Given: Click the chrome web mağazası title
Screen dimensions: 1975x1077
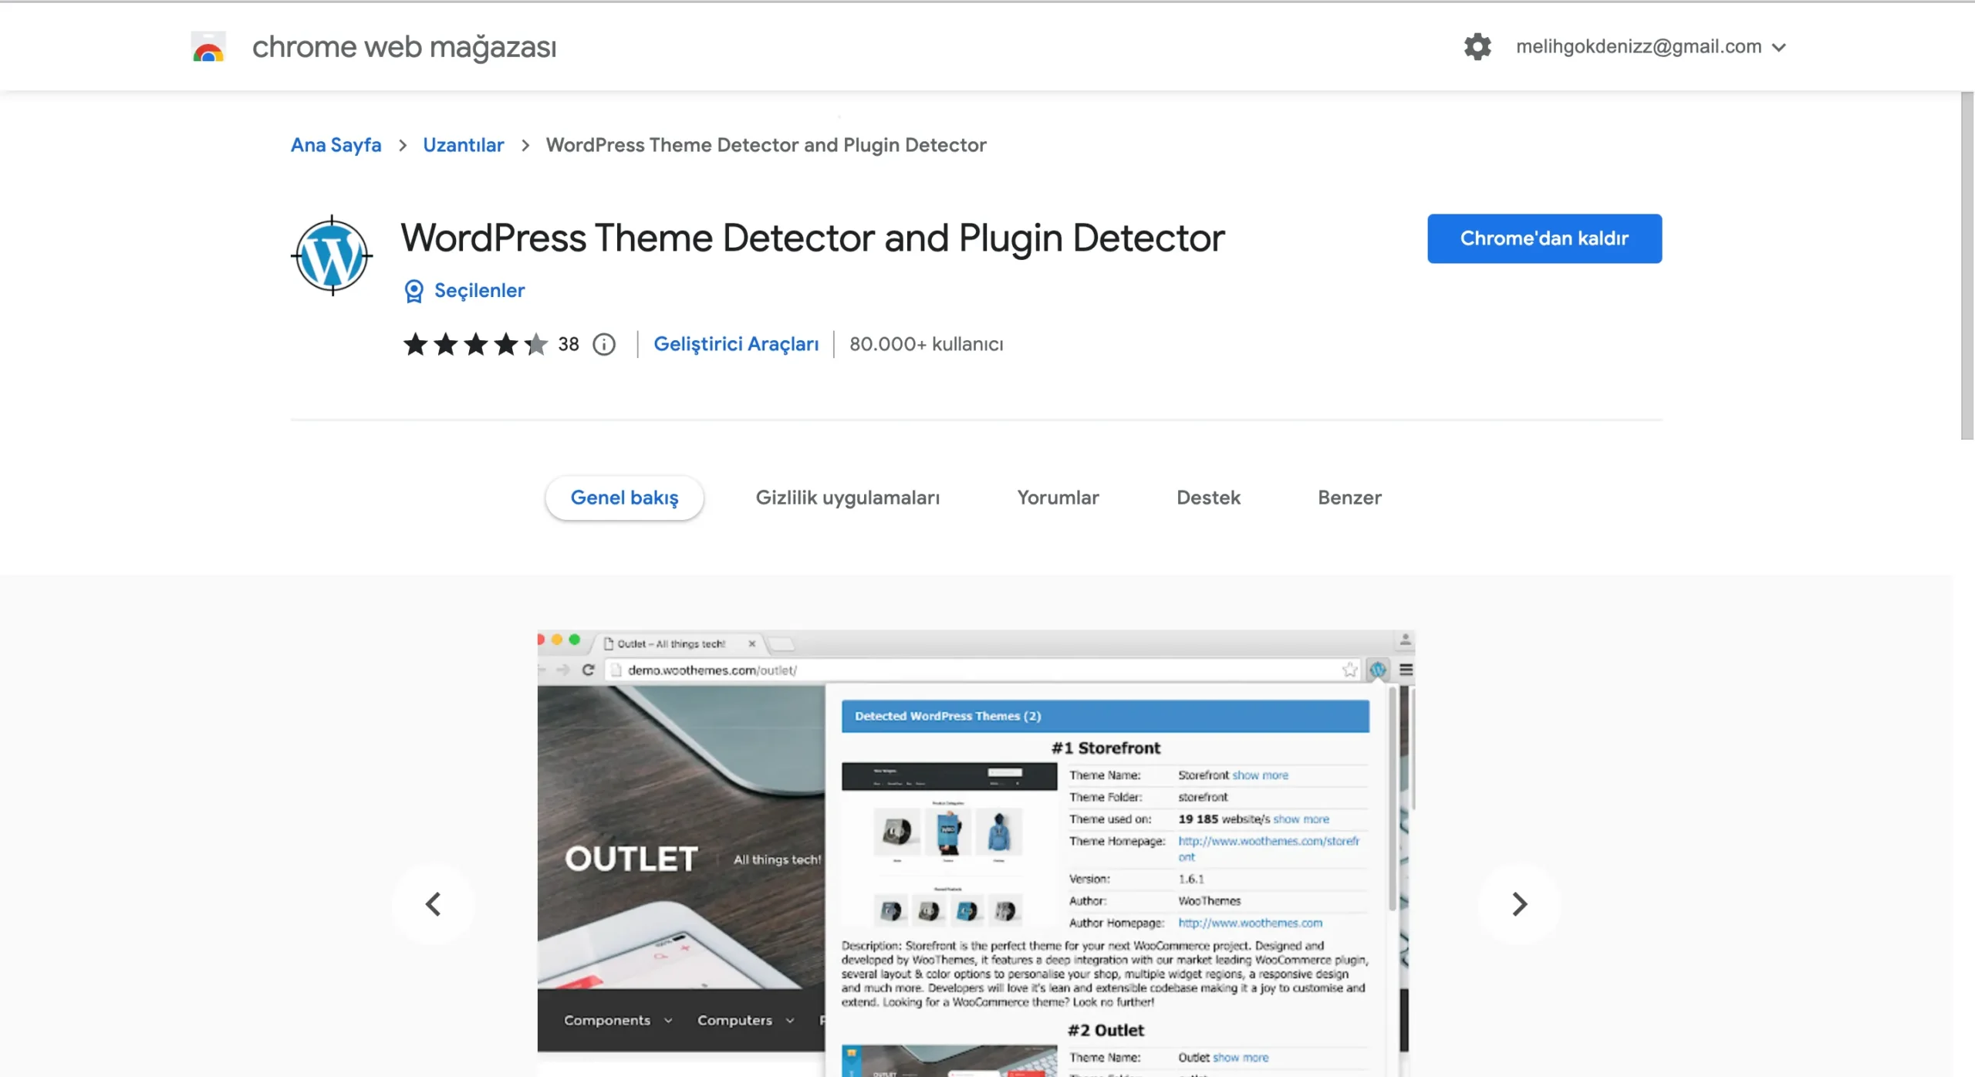Looking at the screenshot, I should click(404, 47).
